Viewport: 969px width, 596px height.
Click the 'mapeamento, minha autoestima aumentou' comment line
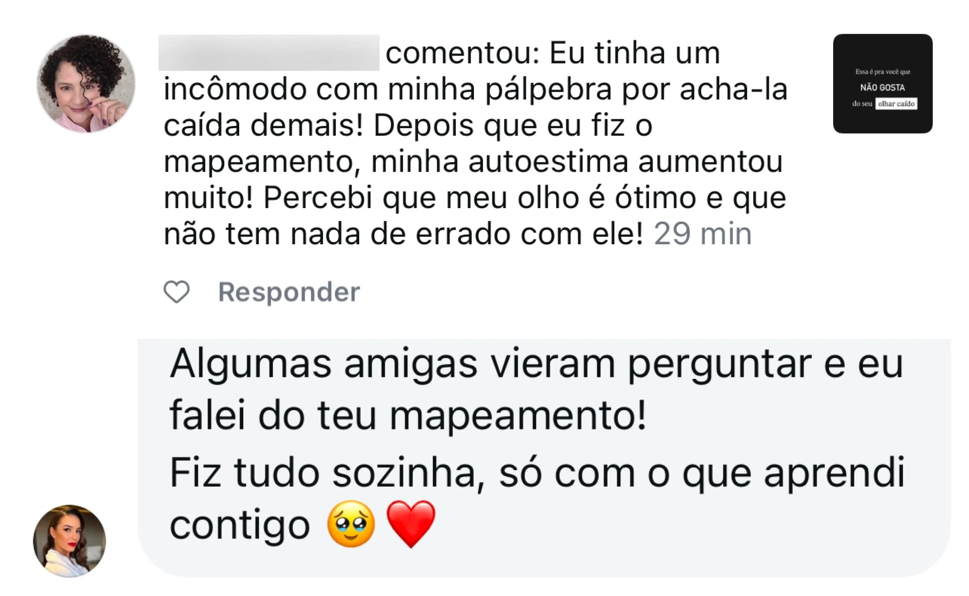(x=473, y=162)
